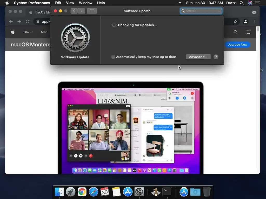The height and width of the screenshot is (199, 266).
Task: Open the Edit menu
Action: click(58, 3)
